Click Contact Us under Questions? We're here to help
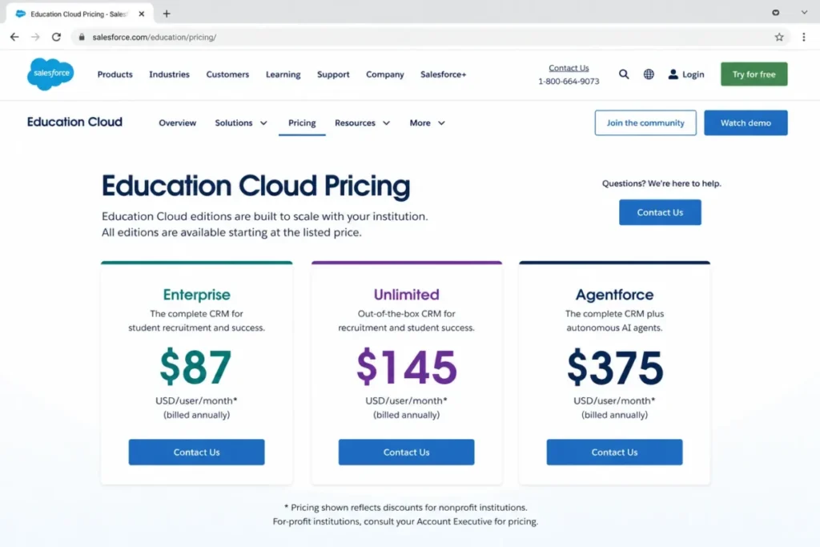This screenshot has height=547, width=820. tap(660, 212)
